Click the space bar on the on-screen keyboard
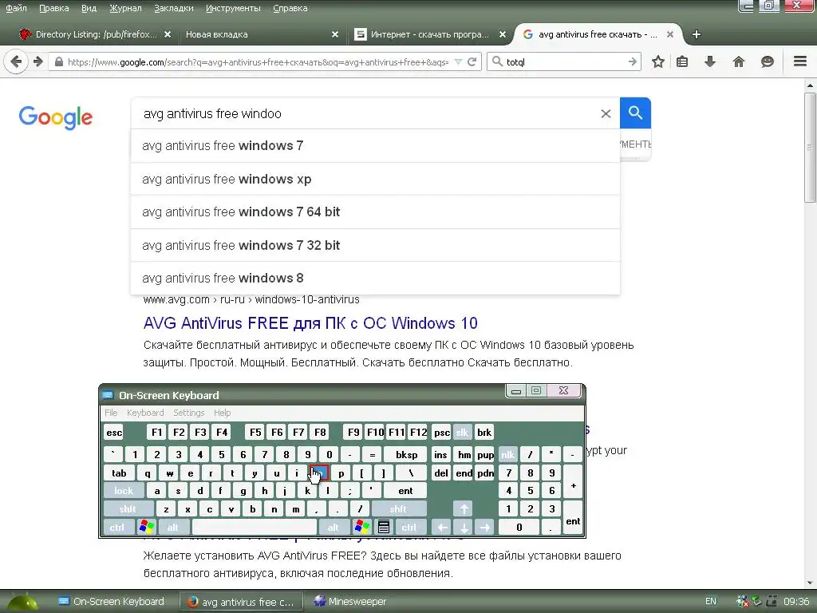Screen dimensions: 817x613 click(x=255, y=527)
